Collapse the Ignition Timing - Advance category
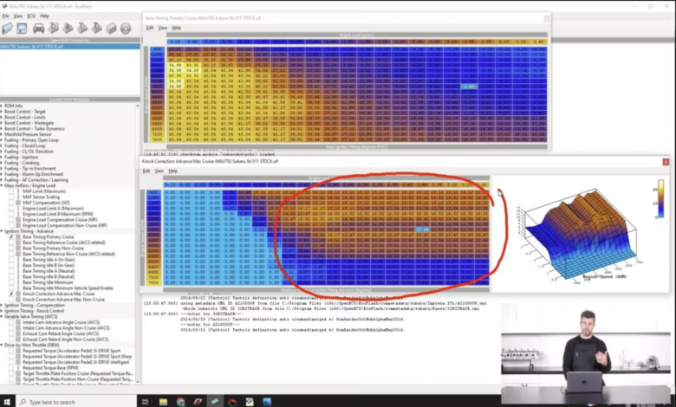 tap(3, 231)
